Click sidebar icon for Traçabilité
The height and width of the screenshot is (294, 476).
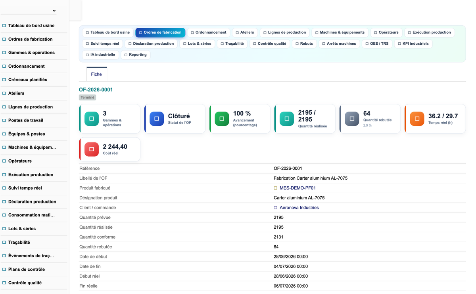click(x=4, y=242)
